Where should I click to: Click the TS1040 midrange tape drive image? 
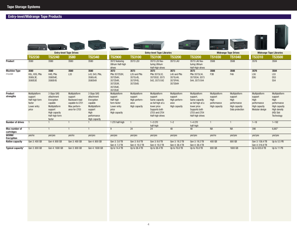click(239, 44)
